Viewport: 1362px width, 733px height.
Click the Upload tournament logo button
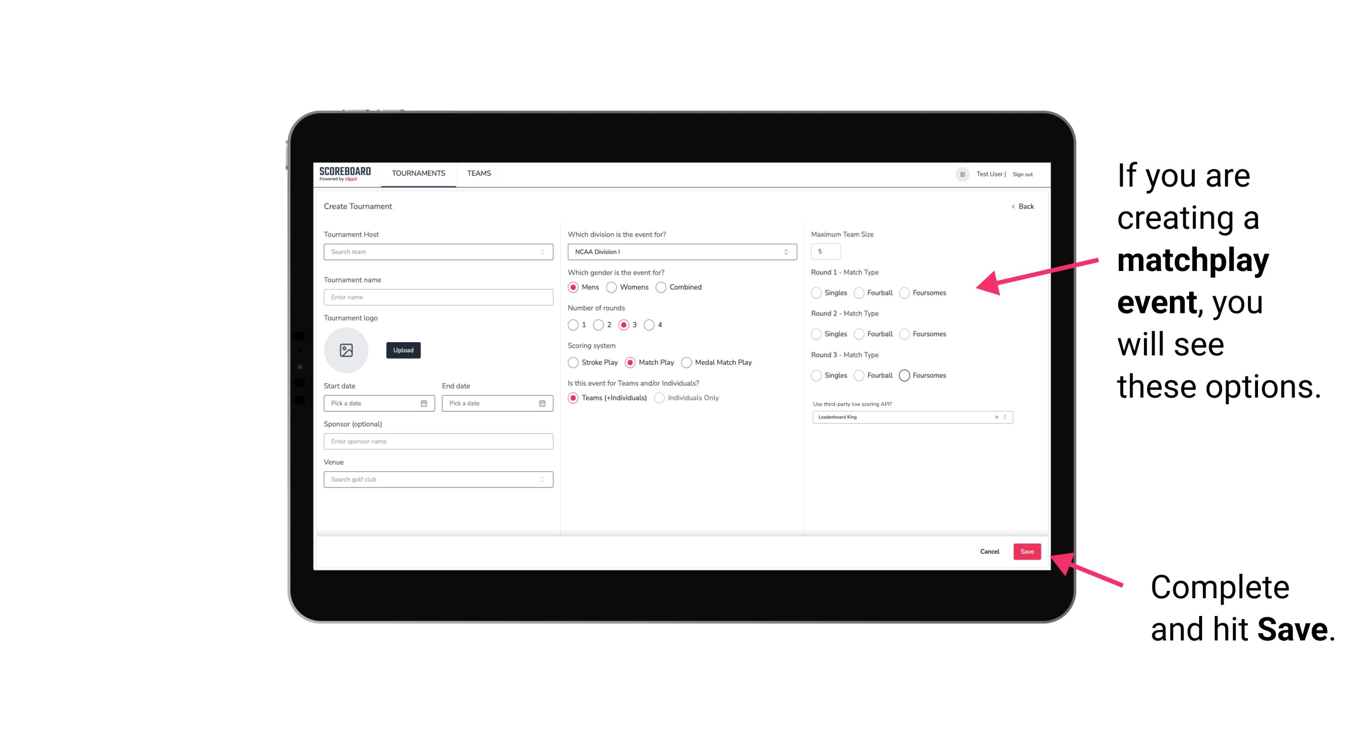[x=404, y=350]
